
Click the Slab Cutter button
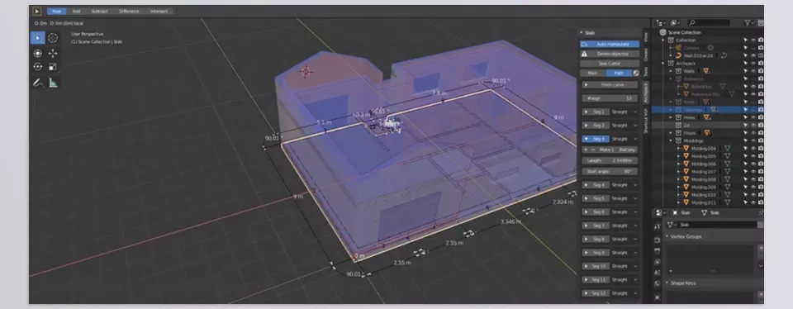[610, 64]
